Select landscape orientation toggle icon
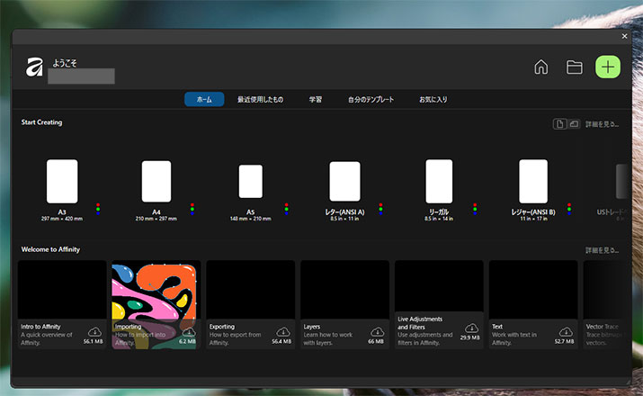Image resolution: width=643 pixels, height=396 pixels. [x=574, y=123]
